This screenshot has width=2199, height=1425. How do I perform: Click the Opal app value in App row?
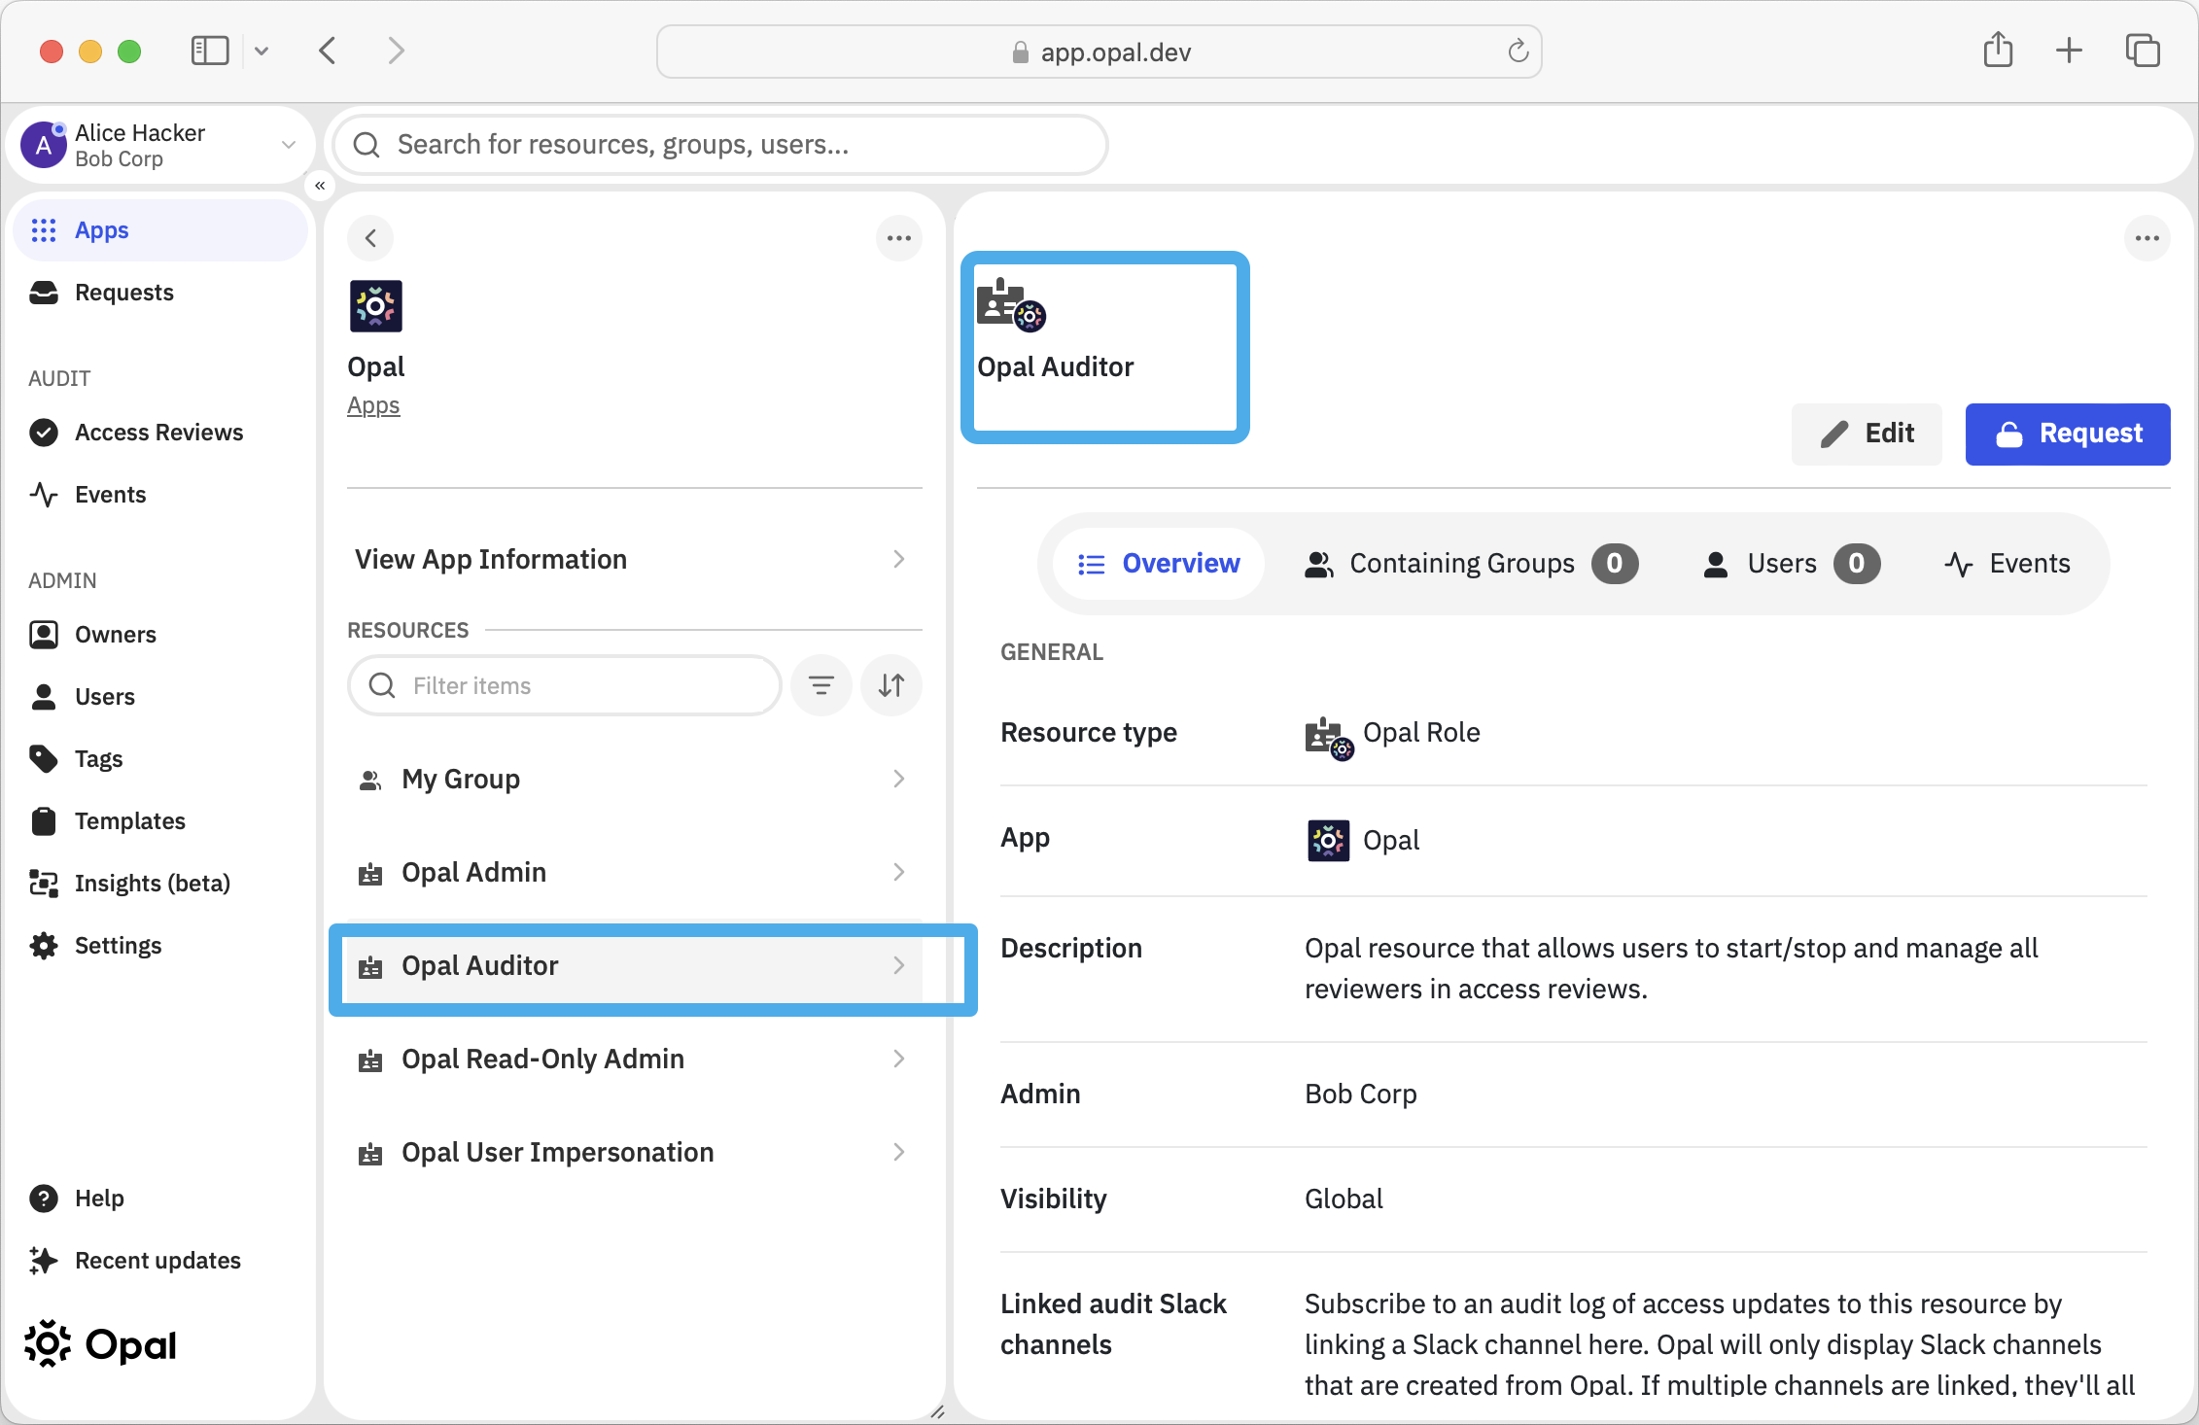[x=1362, y=841]
